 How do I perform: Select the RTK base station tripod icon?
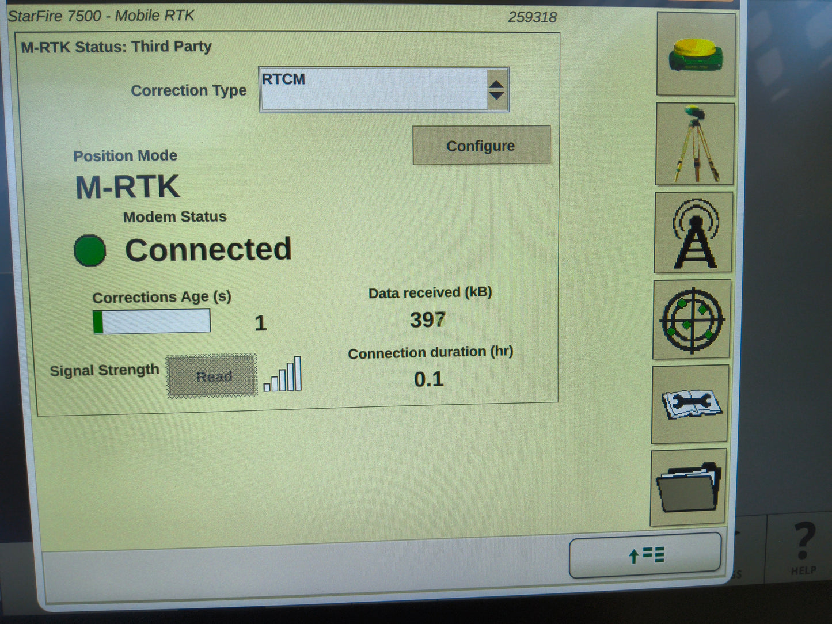695,143
